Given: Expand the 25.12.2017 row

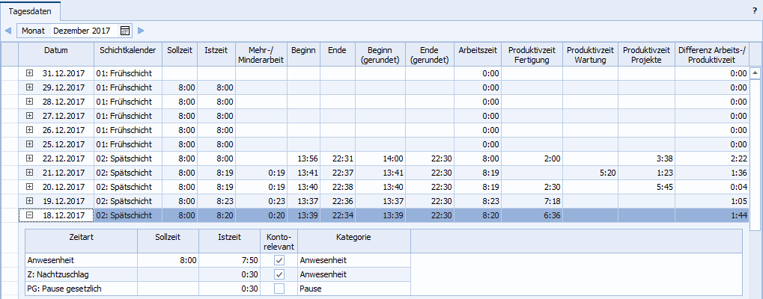Looking at the screenshot, I should pyautogui.click(x=29, y=144).
